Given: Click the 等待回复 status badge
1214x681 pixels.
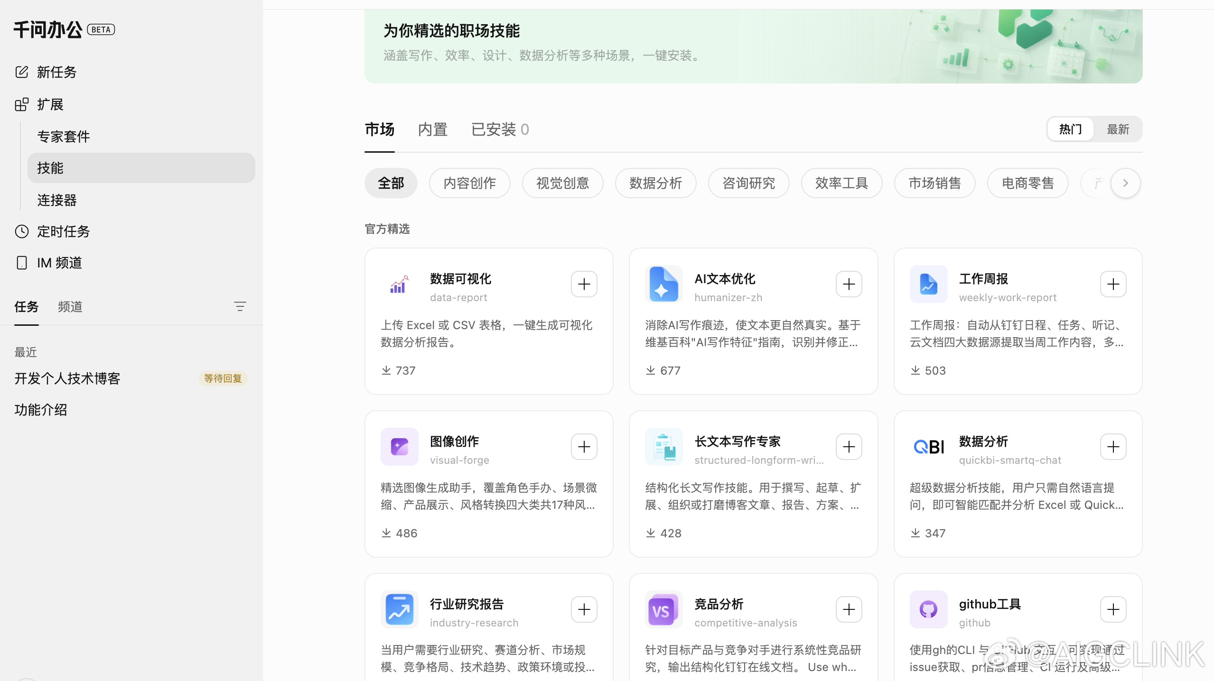Looking at the screenshot, I should (223, 378).
